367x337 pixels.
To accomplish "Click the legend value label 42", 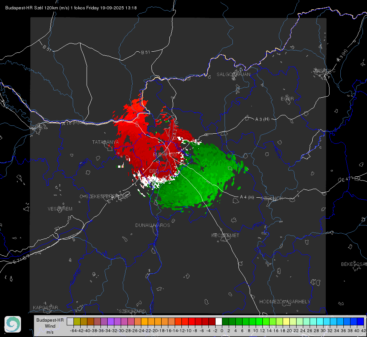I will tap(364, 331).
